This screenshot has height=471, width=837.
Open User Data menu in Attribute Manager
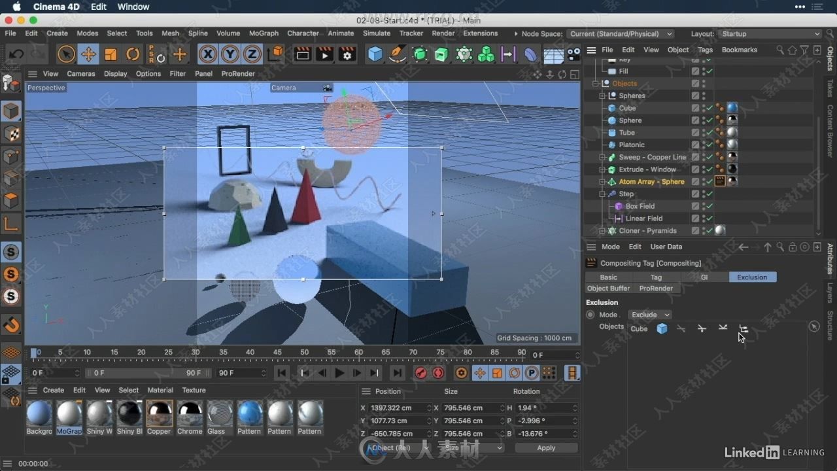click(x=666, y=247)
